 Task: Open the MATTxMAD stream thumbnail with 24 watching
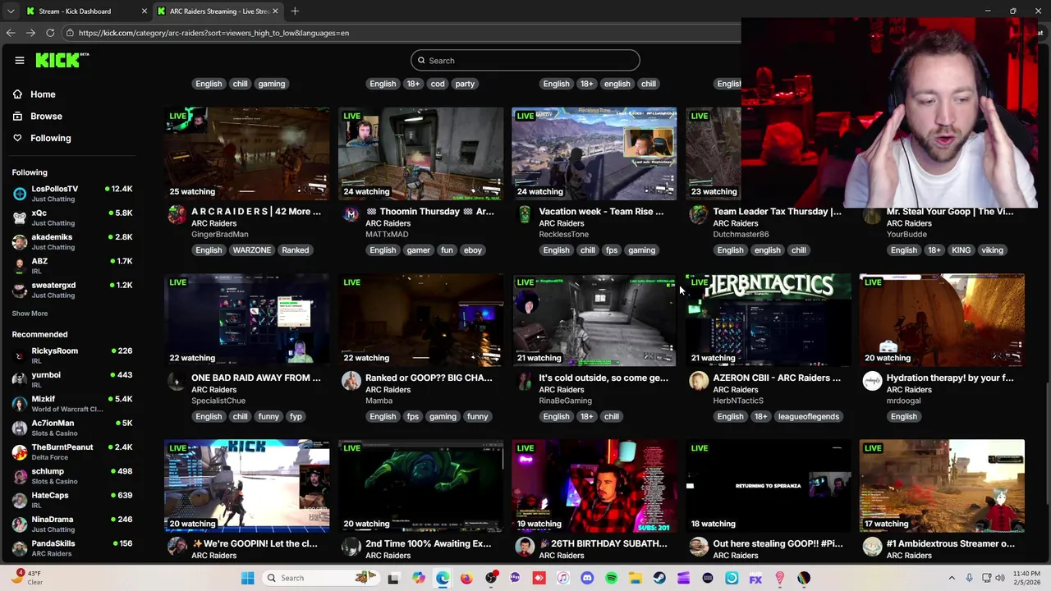421,153
